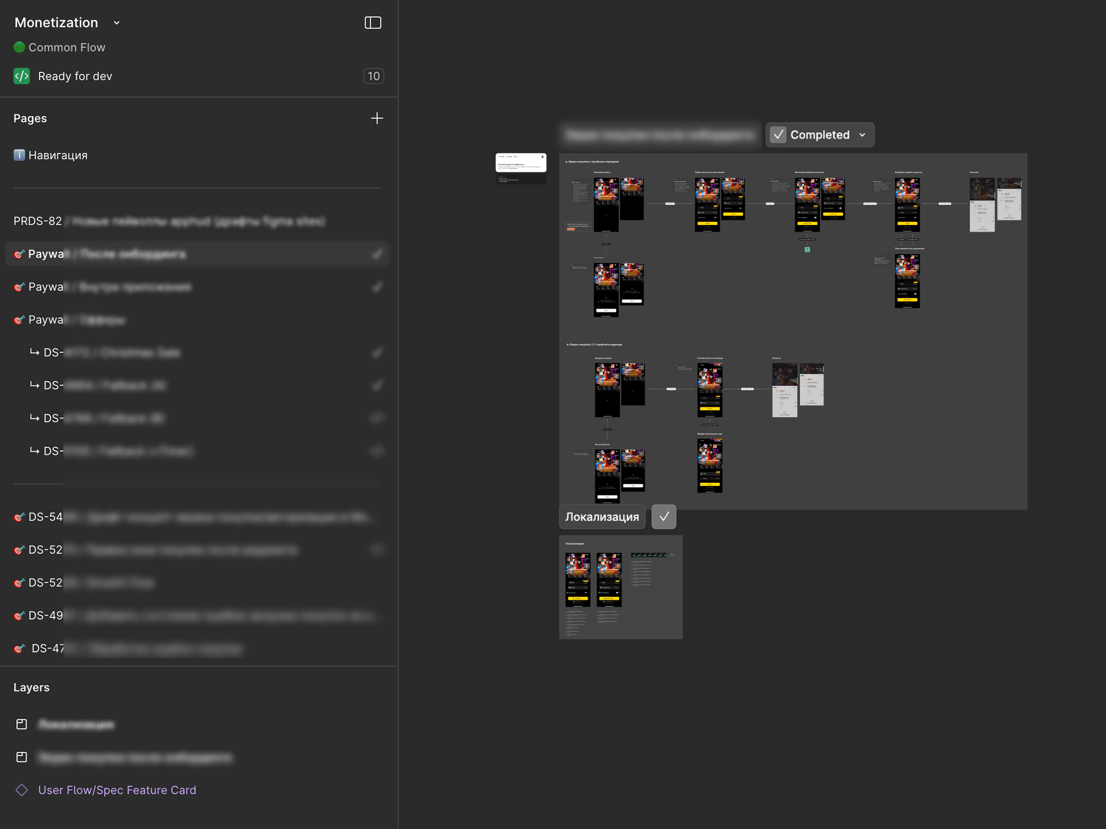Click the Ready for dev code icon
Image resolution: width=1106 pixels, height=829 pixels.
(21, 76)
